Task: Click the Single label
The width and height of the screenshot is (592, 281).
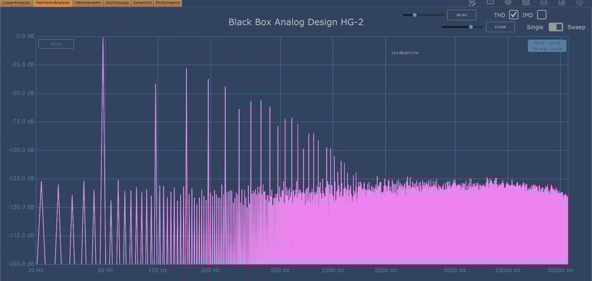Action: pyautogui.click(x=535, y=28)
